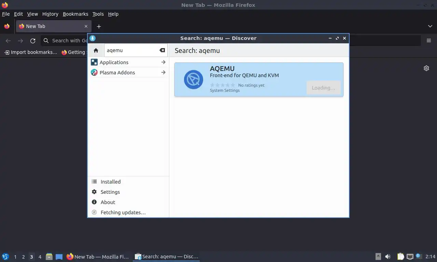
Task: Open the Tools menu in Firefox
Action: click(x=98, y=14)
